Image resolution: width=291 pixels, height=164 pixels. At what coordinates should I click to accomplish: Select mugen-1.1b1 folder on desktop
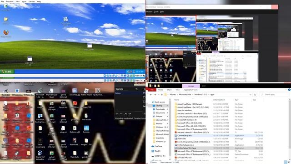point(86,142)
